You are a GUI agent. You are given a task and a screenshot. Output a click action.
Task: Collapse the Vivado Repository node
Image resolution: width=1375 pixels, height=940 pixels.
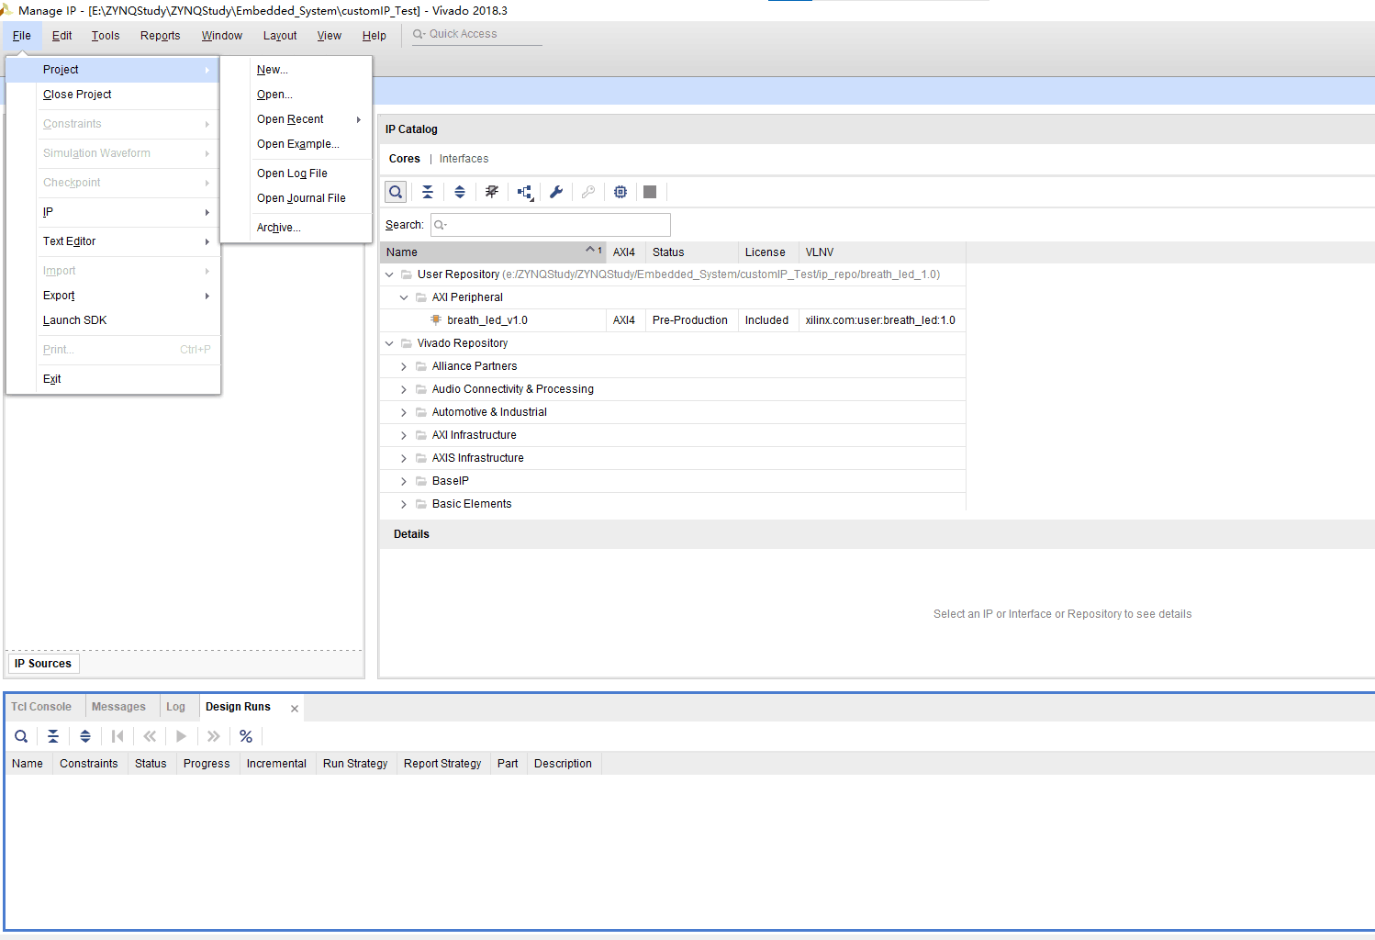pos(389,343)
